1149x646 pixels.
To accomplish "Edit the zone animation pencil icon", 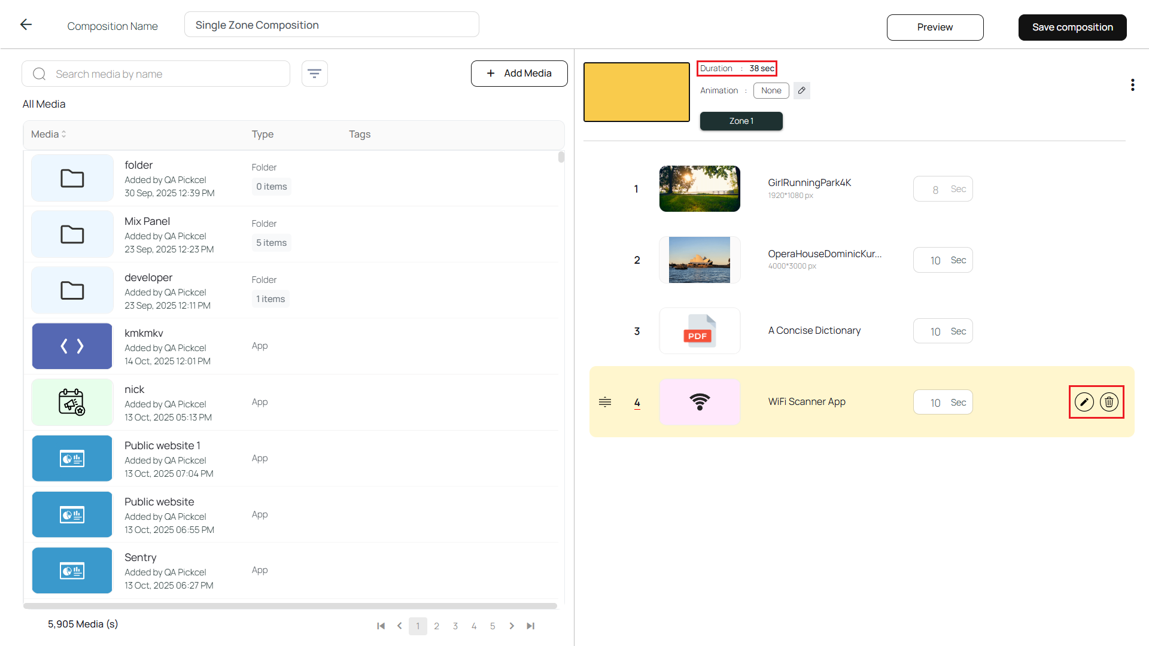I will tap(802, 90).
